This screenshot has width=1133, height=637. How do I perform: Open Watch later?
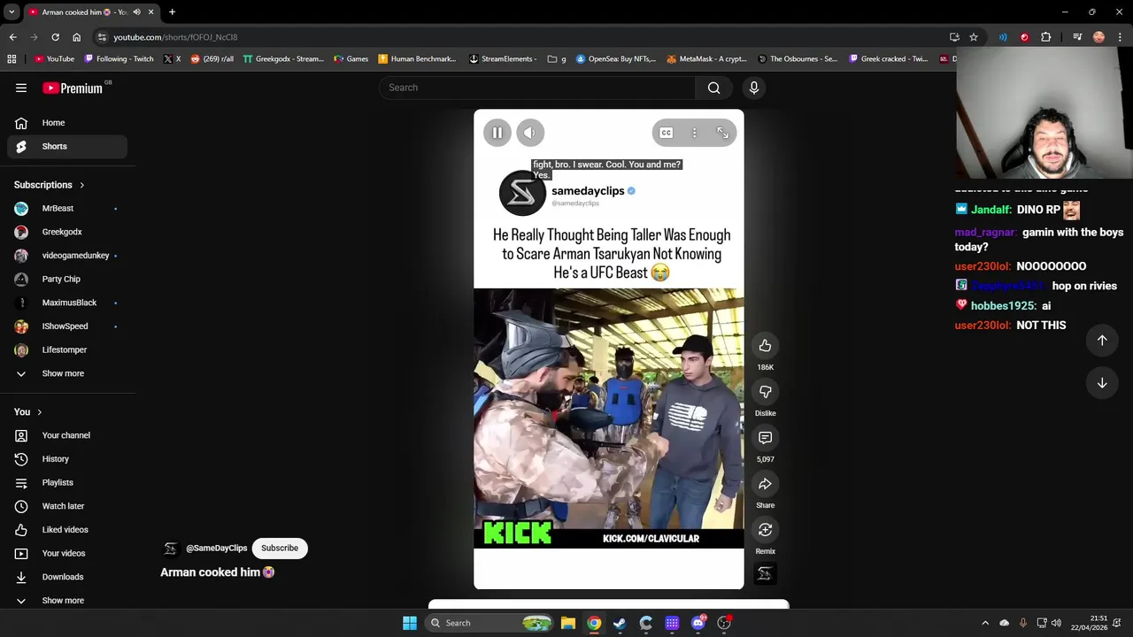click(x=67, y=506)
